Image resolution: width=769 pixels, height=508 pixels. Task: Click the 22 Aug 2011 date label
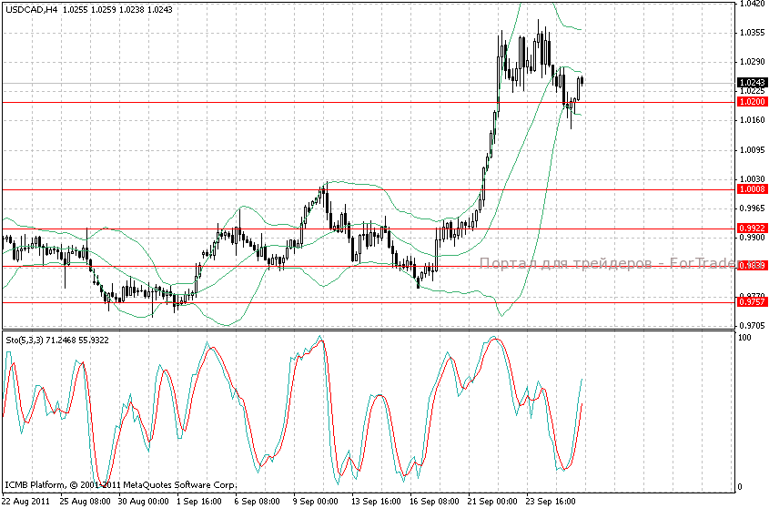coord(26,501)
